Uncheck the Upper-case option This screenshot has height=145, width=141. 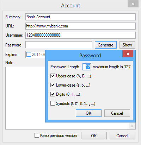pos(53,76)
